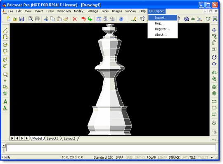Redo with the green arrow icon
The height and width of the screenshot is (164, 223).
90,19
